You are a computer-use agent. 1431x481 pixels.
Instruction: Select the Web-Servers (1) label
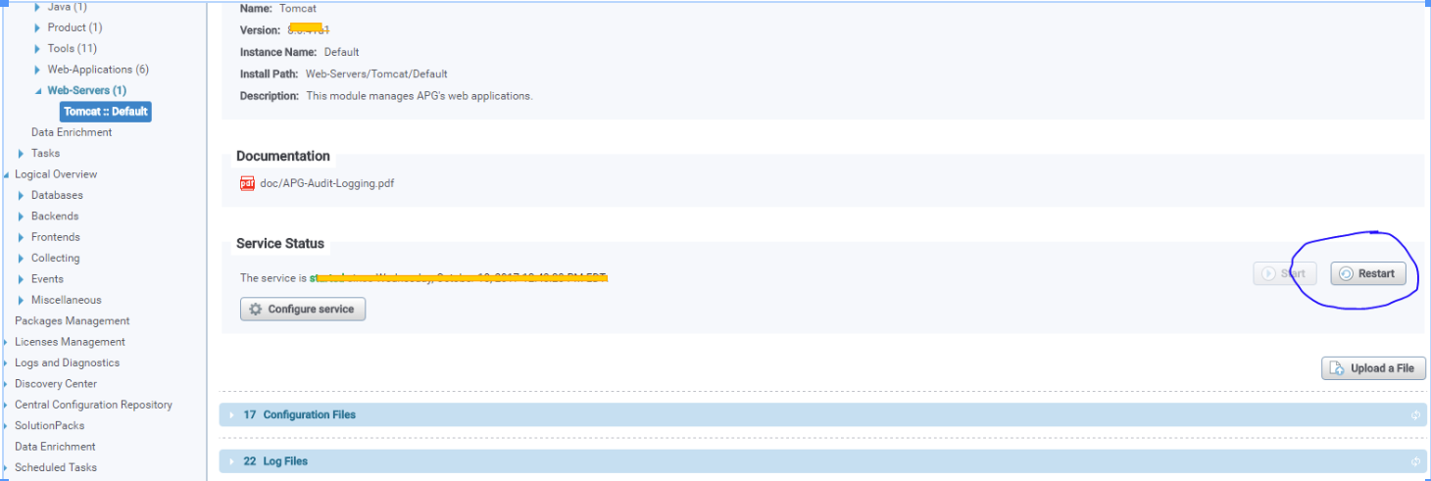[x=87, y=90]
